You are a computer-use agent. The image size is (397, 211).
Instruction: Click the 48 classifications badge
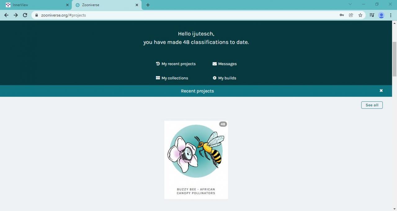(x=223, y=124)
